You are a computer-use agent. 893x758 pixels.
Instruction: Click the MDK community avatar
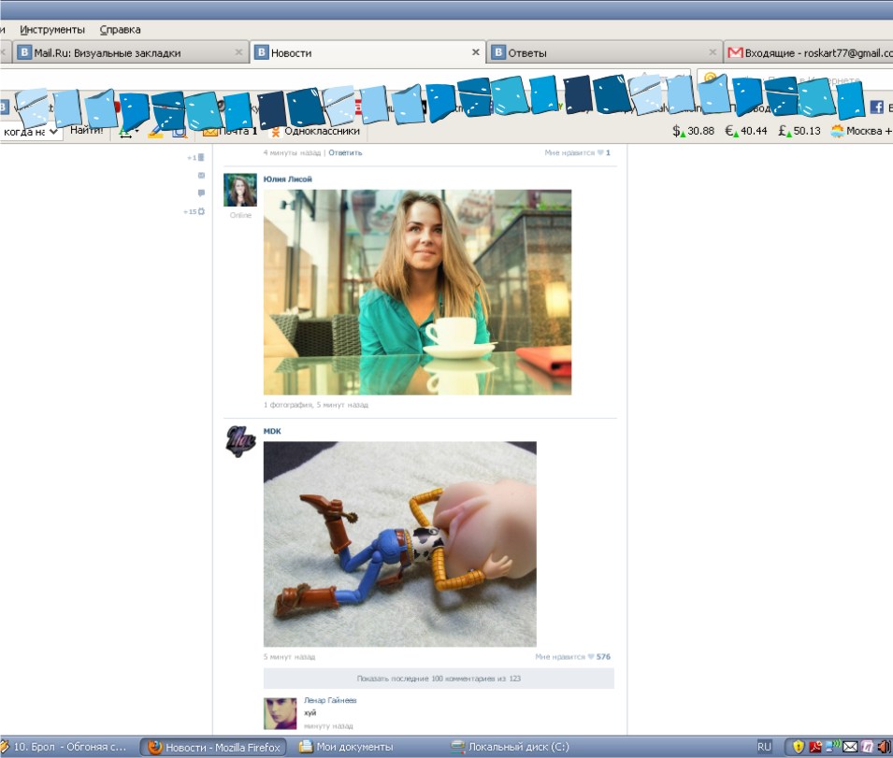[239, 441]
